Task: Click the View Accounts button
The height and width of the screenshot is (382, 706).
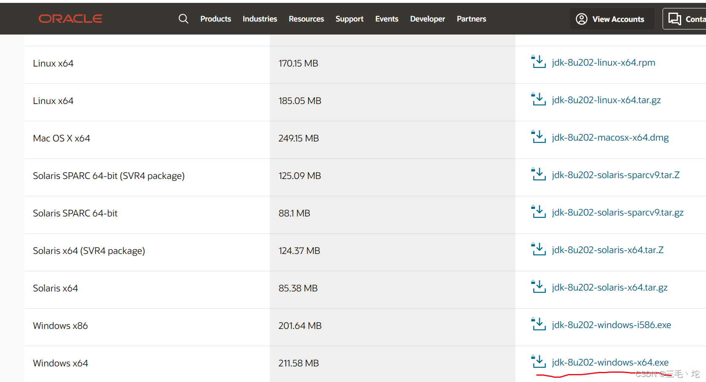Action: [612, 19]
